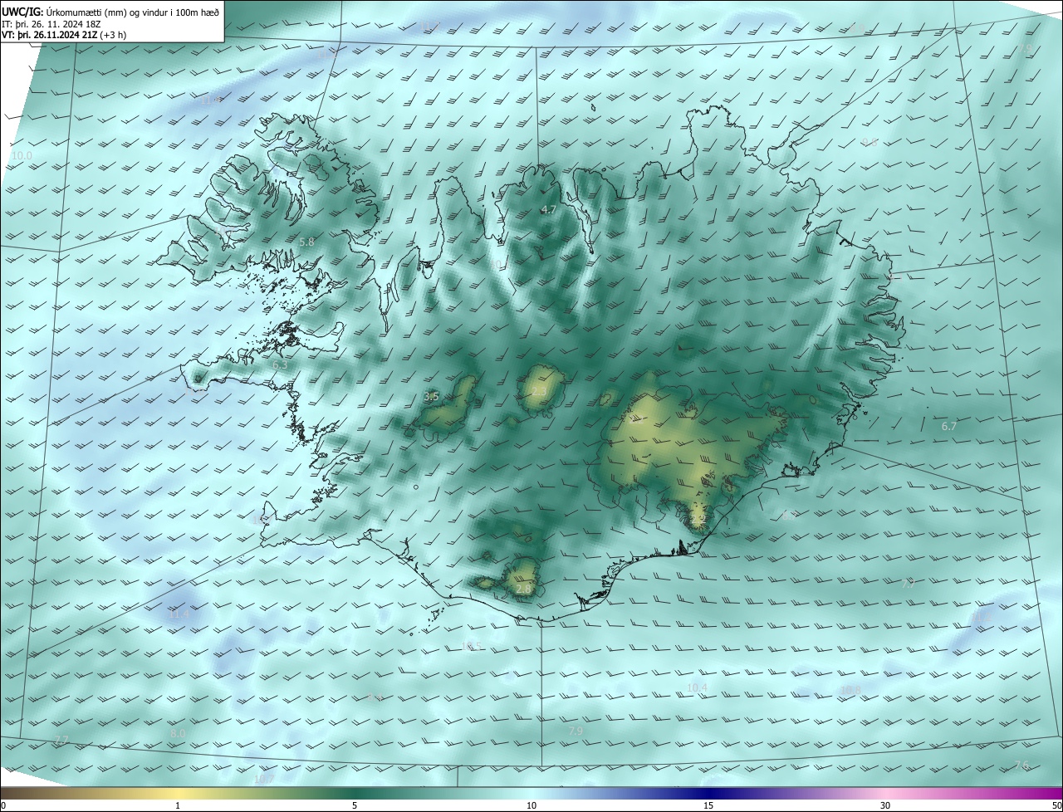Click the 7.7 value southeast of Iceland
The image size is (1063, 812).
909,585
